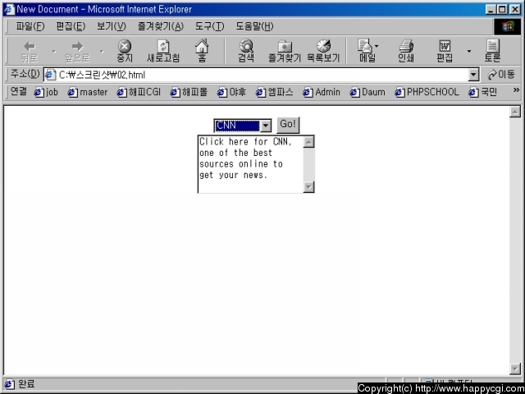The width and height of the screenshot is (525, 394).
Task: Click the 완료 status bar text
Action: (26, 384)
